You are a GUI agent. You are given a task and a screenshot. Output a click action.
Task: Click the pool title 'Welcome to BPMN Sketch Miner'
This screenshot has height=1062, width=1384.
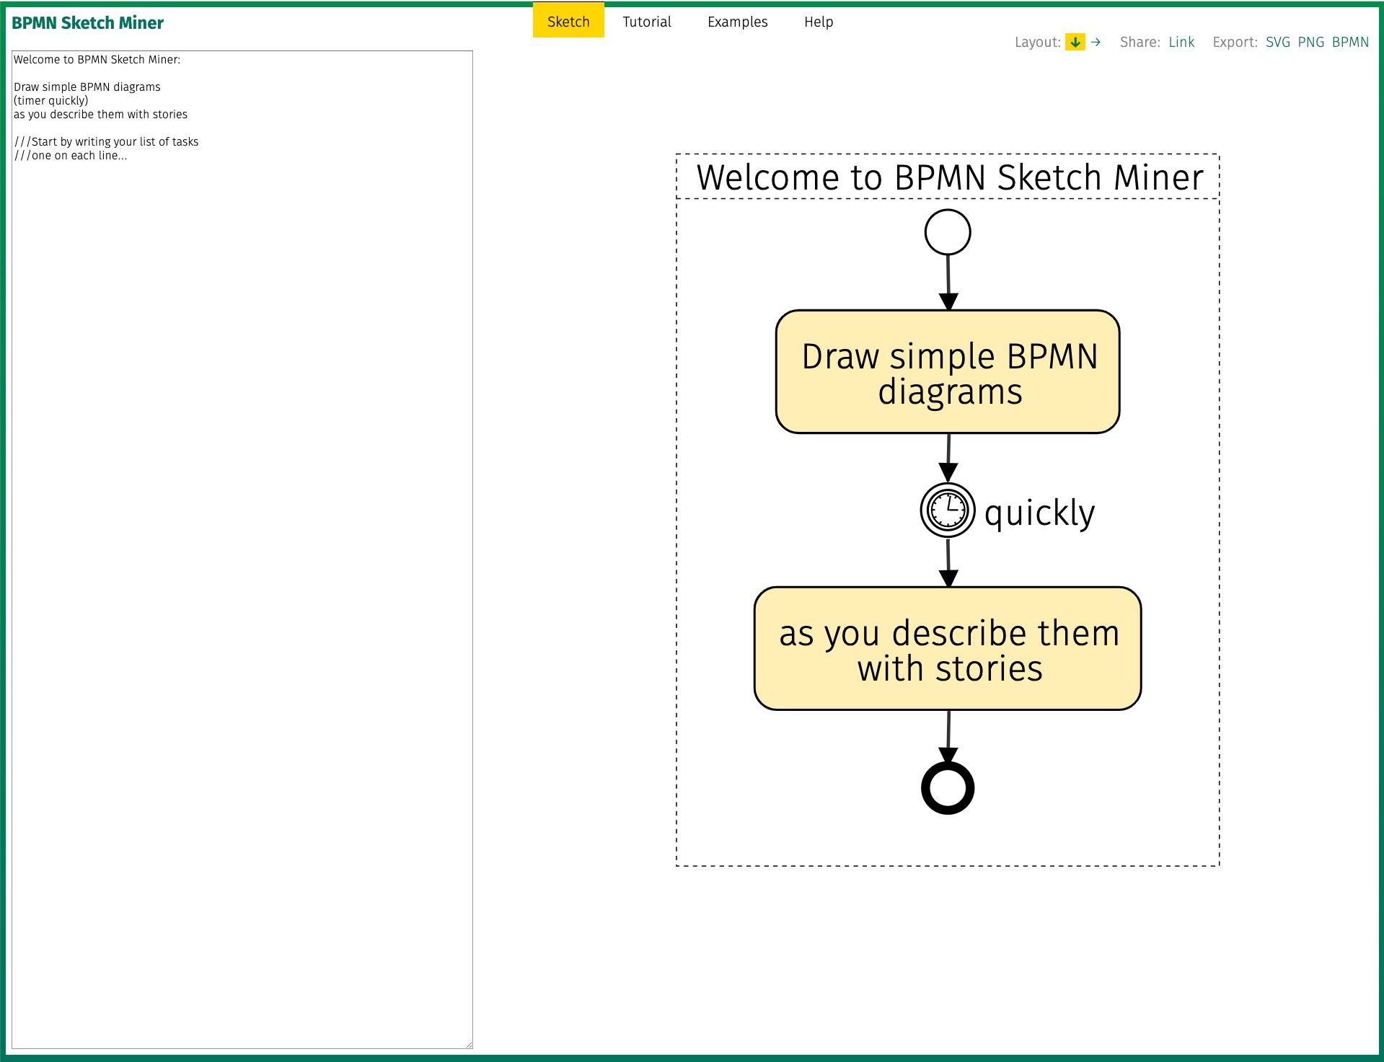tap(949, 177)
